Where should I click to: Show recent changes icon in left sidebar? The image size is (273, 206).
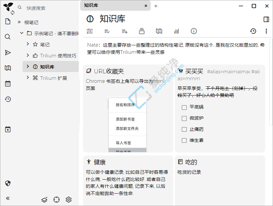click(x=8, y=99)
